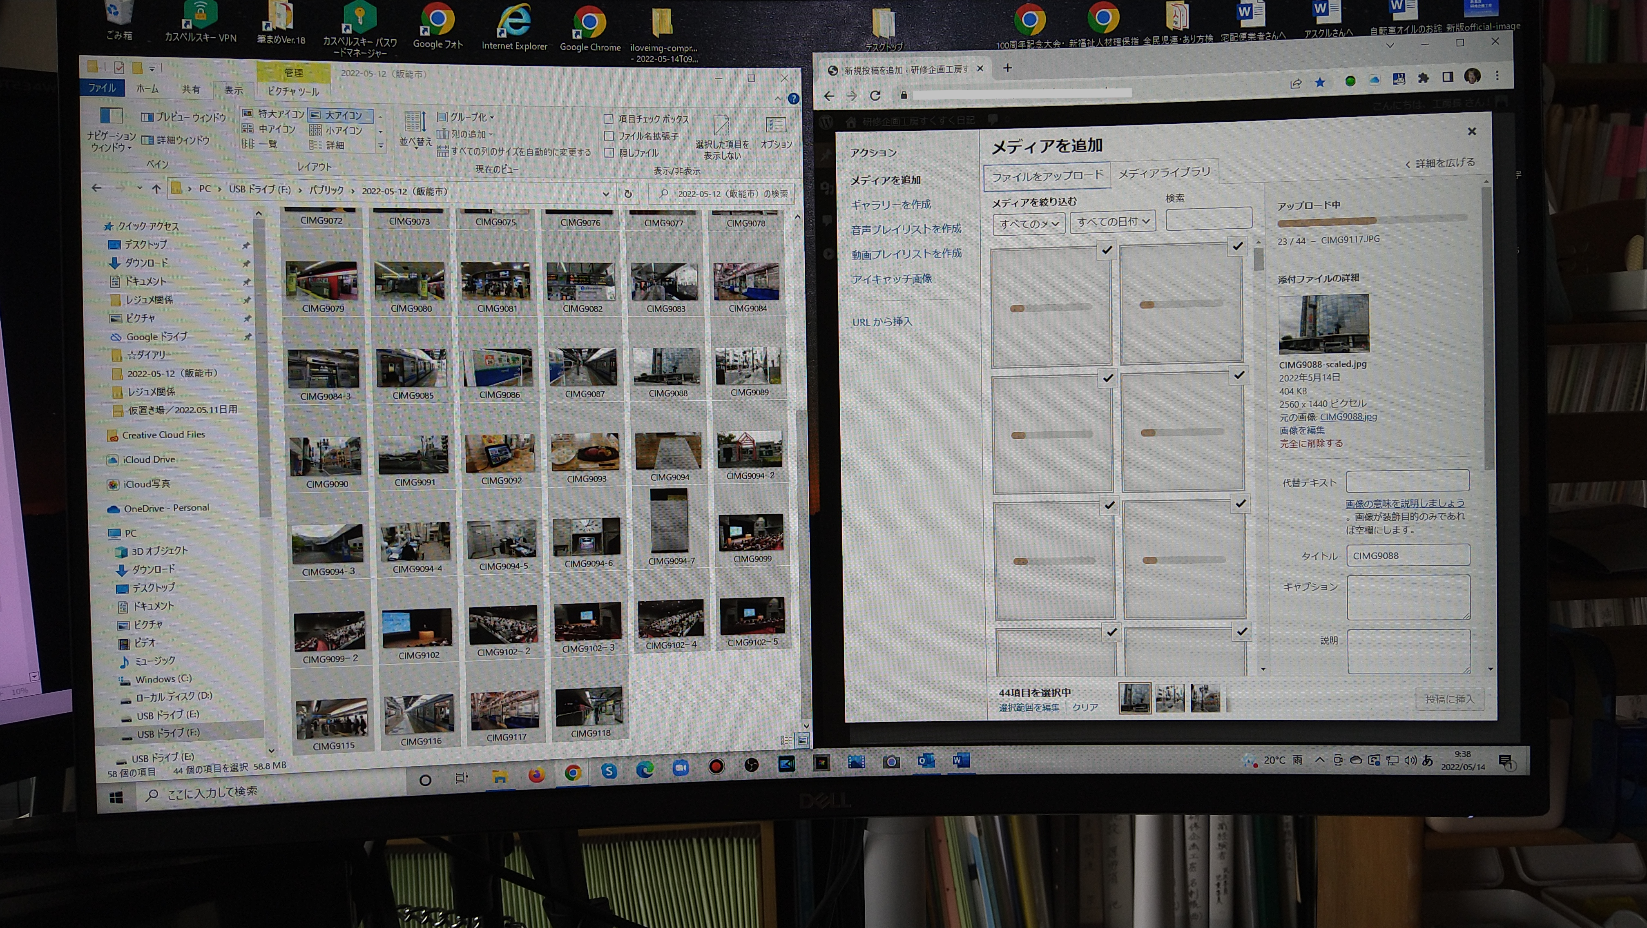Uncheck first media item in top-left grid cell
Image resolution: width=1647 pixels, height=928 pixels.
tap(1107, 250)
